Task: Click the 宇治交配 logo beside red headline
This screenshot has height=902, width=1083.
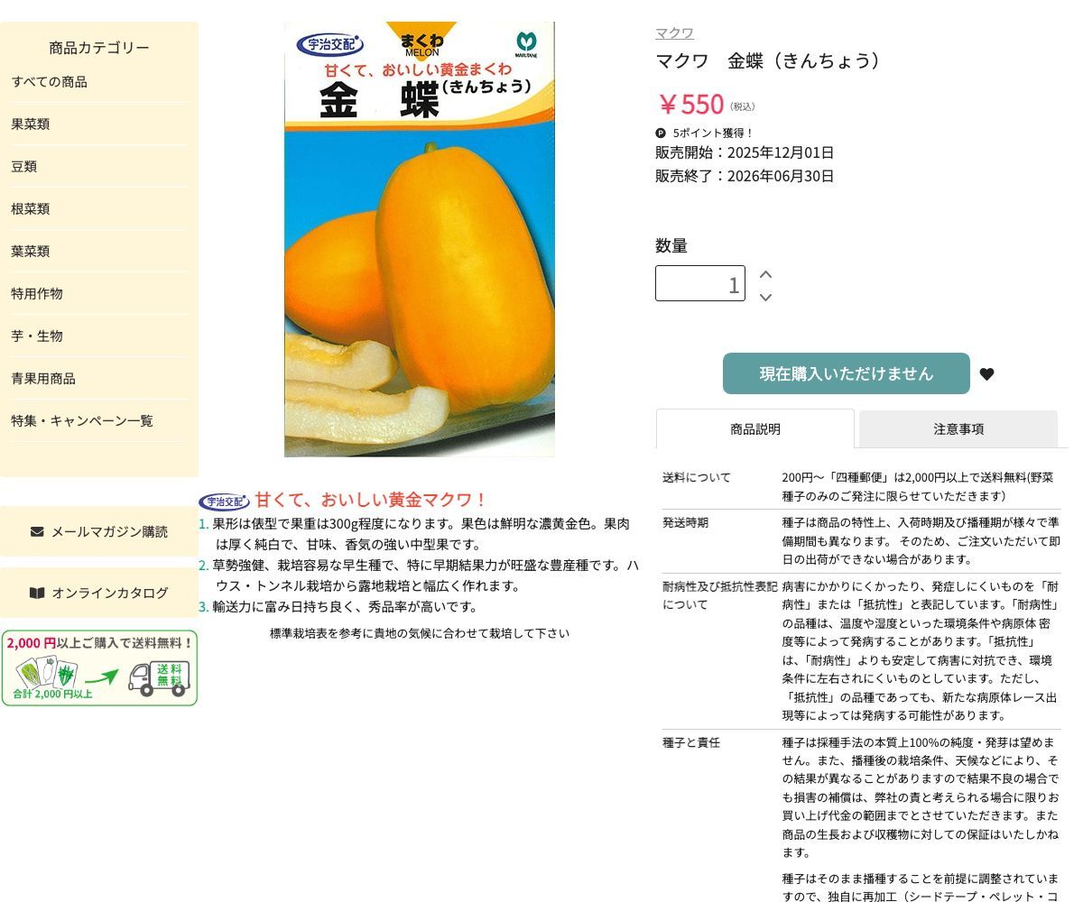Action: tap(224, 502)
